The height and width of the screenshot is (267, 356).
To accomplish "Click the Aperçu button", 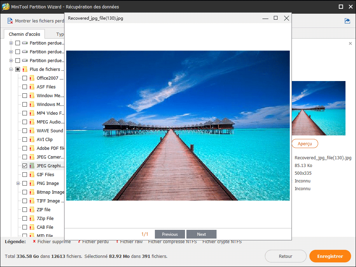I will [305, 144].
